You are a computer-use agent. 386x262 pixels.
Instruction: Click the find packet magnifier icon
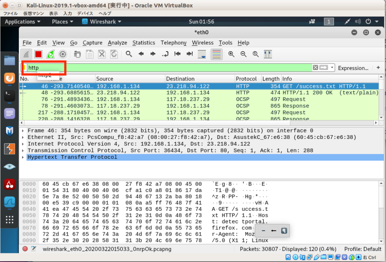(x=129, y=54)
